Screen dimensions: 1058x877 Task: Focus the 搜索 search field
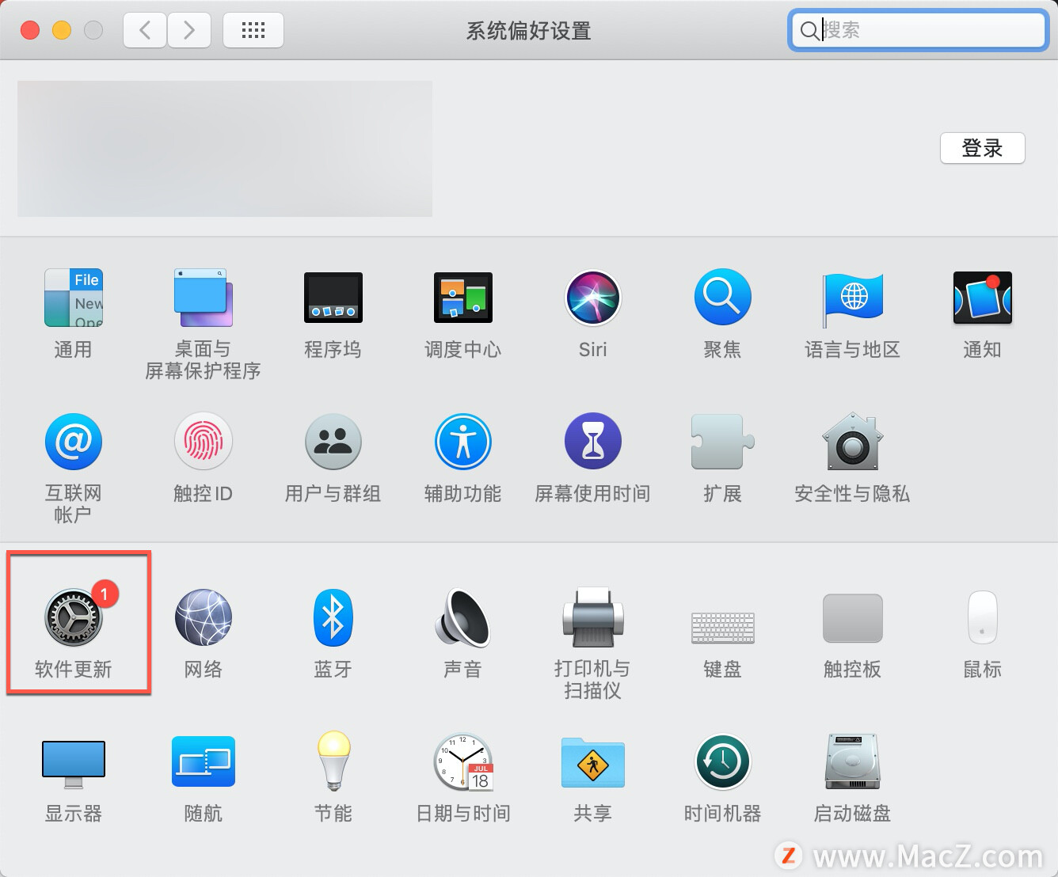[919, 30]
